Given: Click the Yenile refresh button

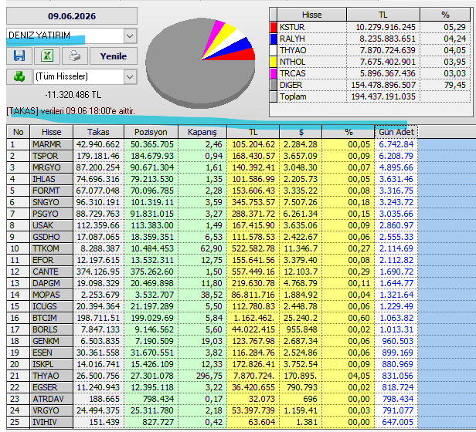Looking at the screenshot, I should click(x=114, y=56).
